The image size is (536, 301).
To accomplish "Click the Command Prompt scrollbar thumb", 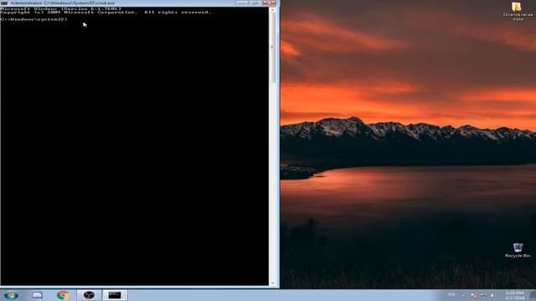I will click(272, 48).
